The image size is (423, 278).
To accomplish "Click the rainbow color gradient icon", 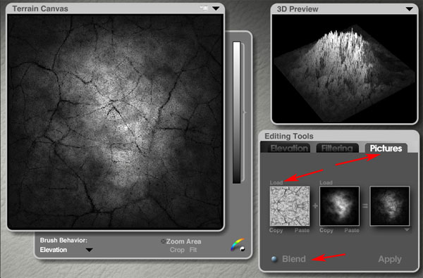I will click(236, 244).
